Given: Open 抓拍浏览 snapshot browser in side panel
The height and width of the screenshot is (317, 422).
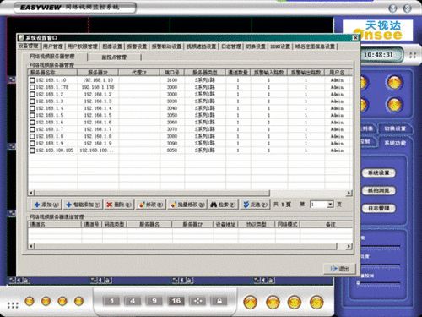Looking at the screenshot, I should [x=378, y=191].
